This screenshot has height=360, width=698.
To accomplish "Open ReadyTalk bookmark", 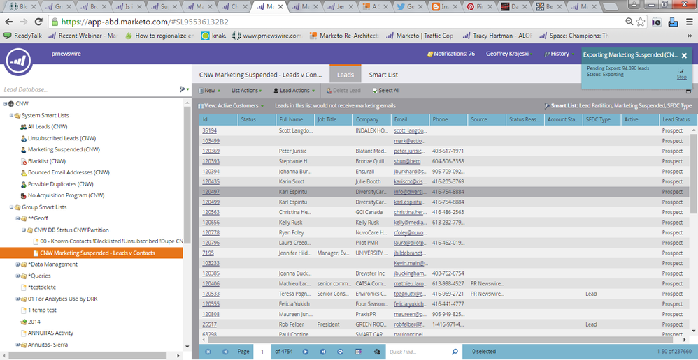I will coord(22,36).
